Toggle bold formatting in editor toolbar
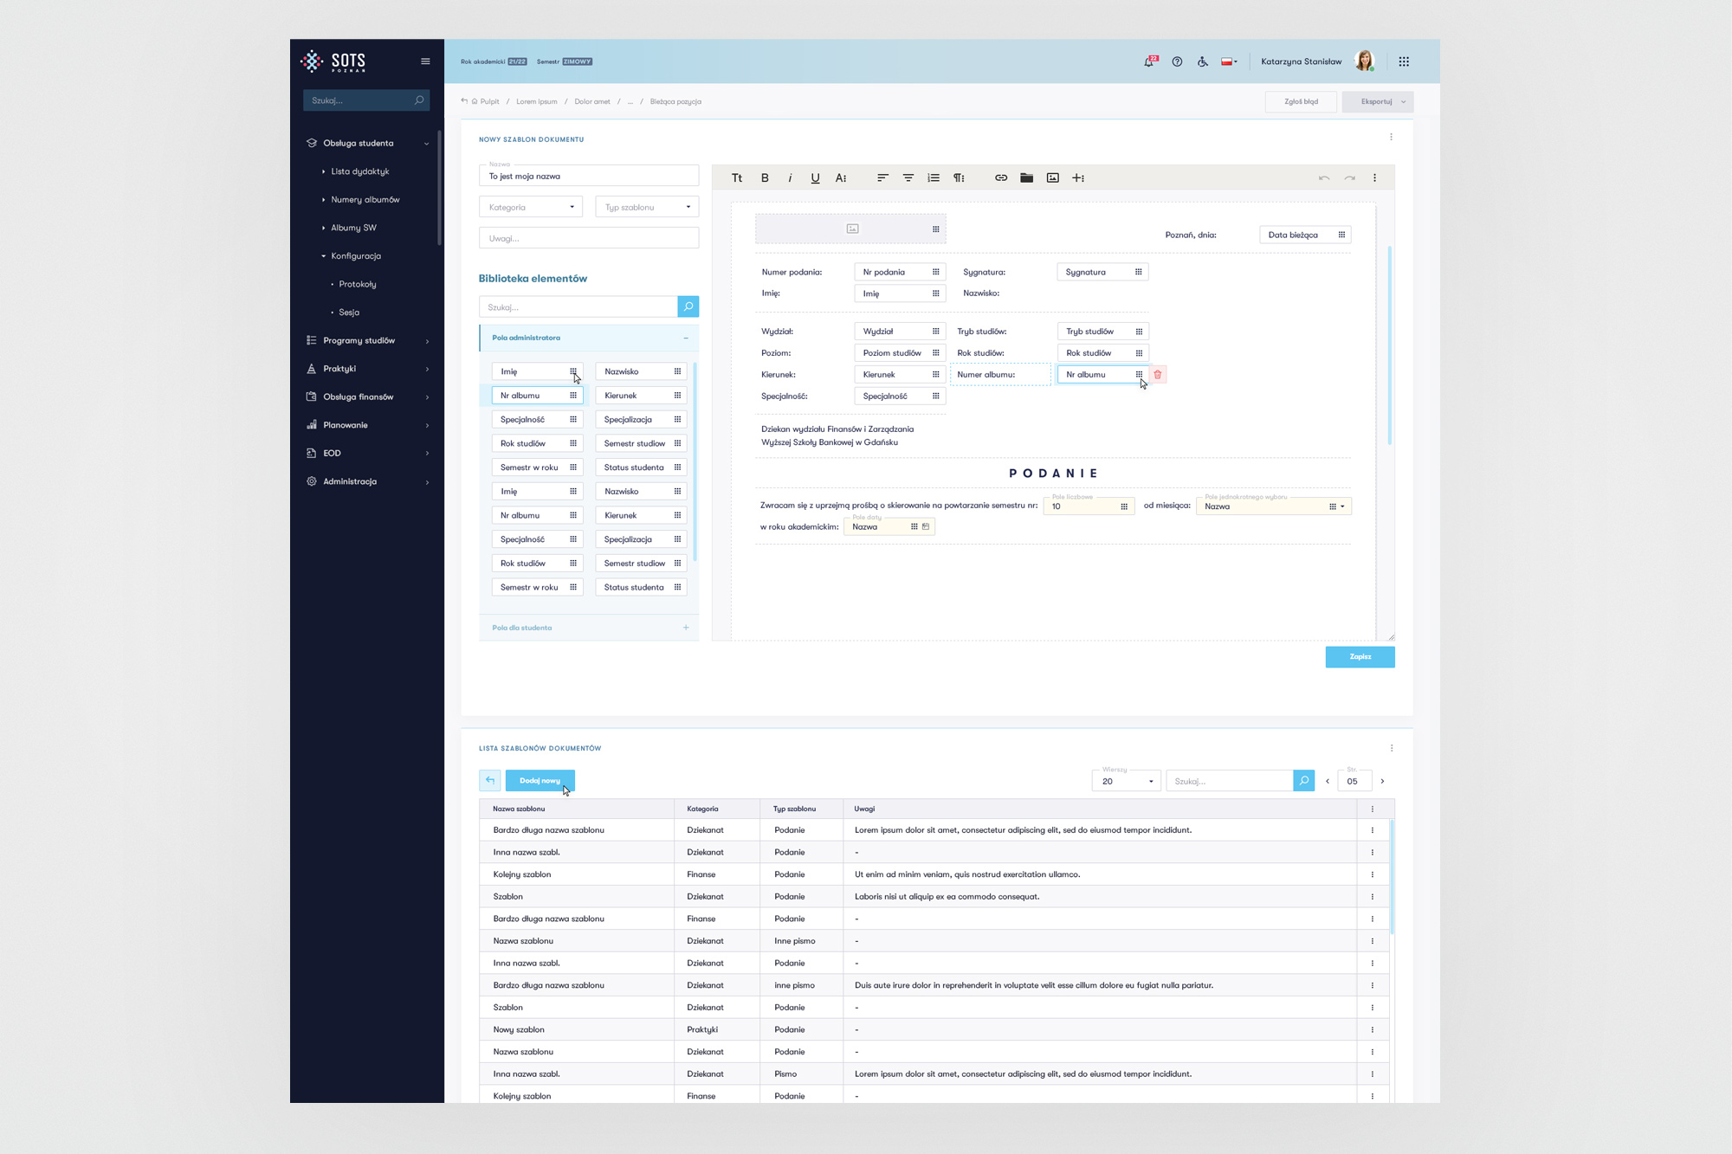The image size is (1732, 1154). (765, 178)
